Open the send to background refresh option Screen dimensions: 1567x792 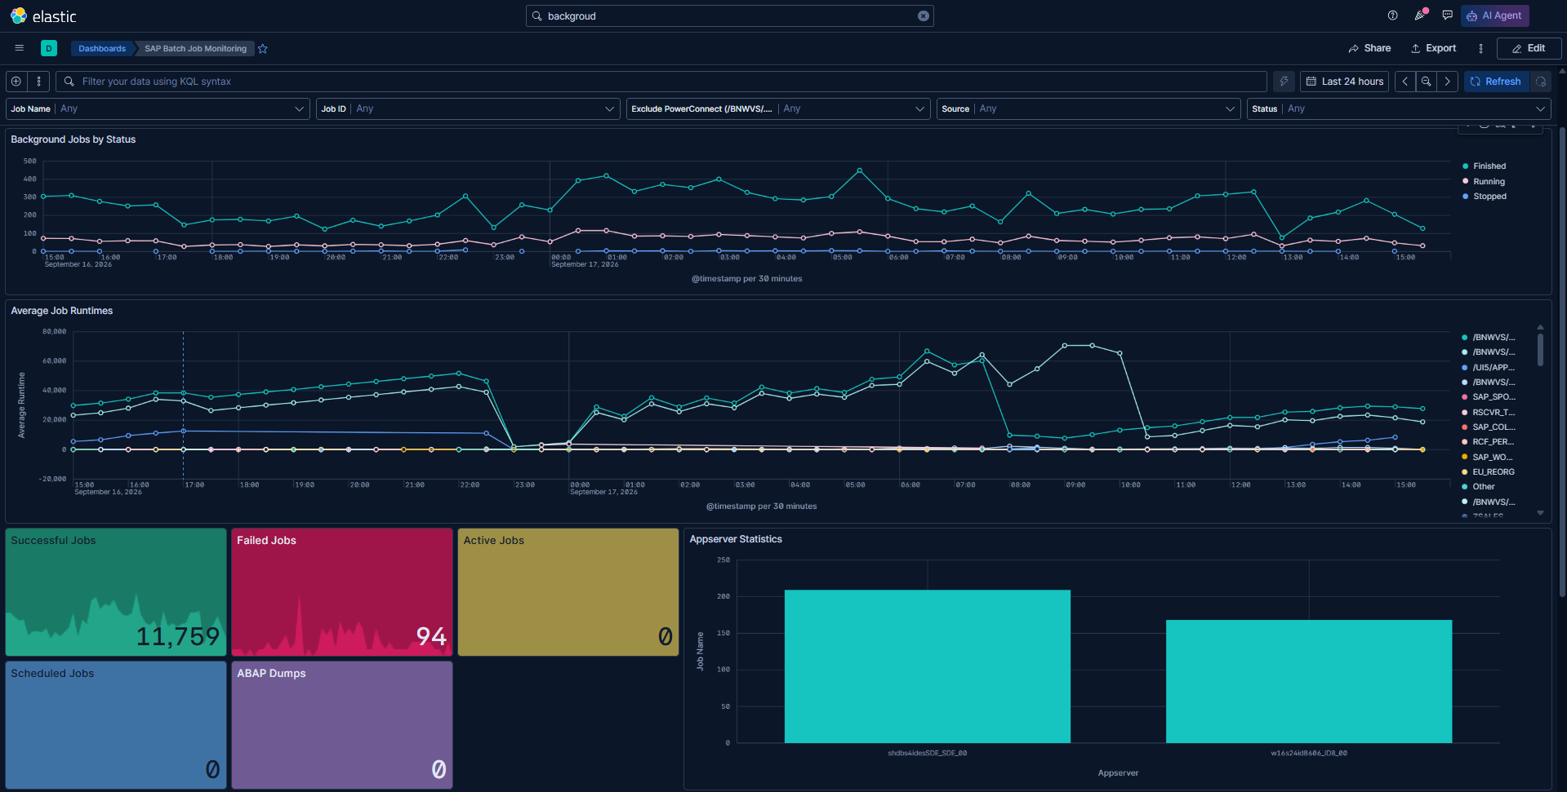tap(1541, 82)
